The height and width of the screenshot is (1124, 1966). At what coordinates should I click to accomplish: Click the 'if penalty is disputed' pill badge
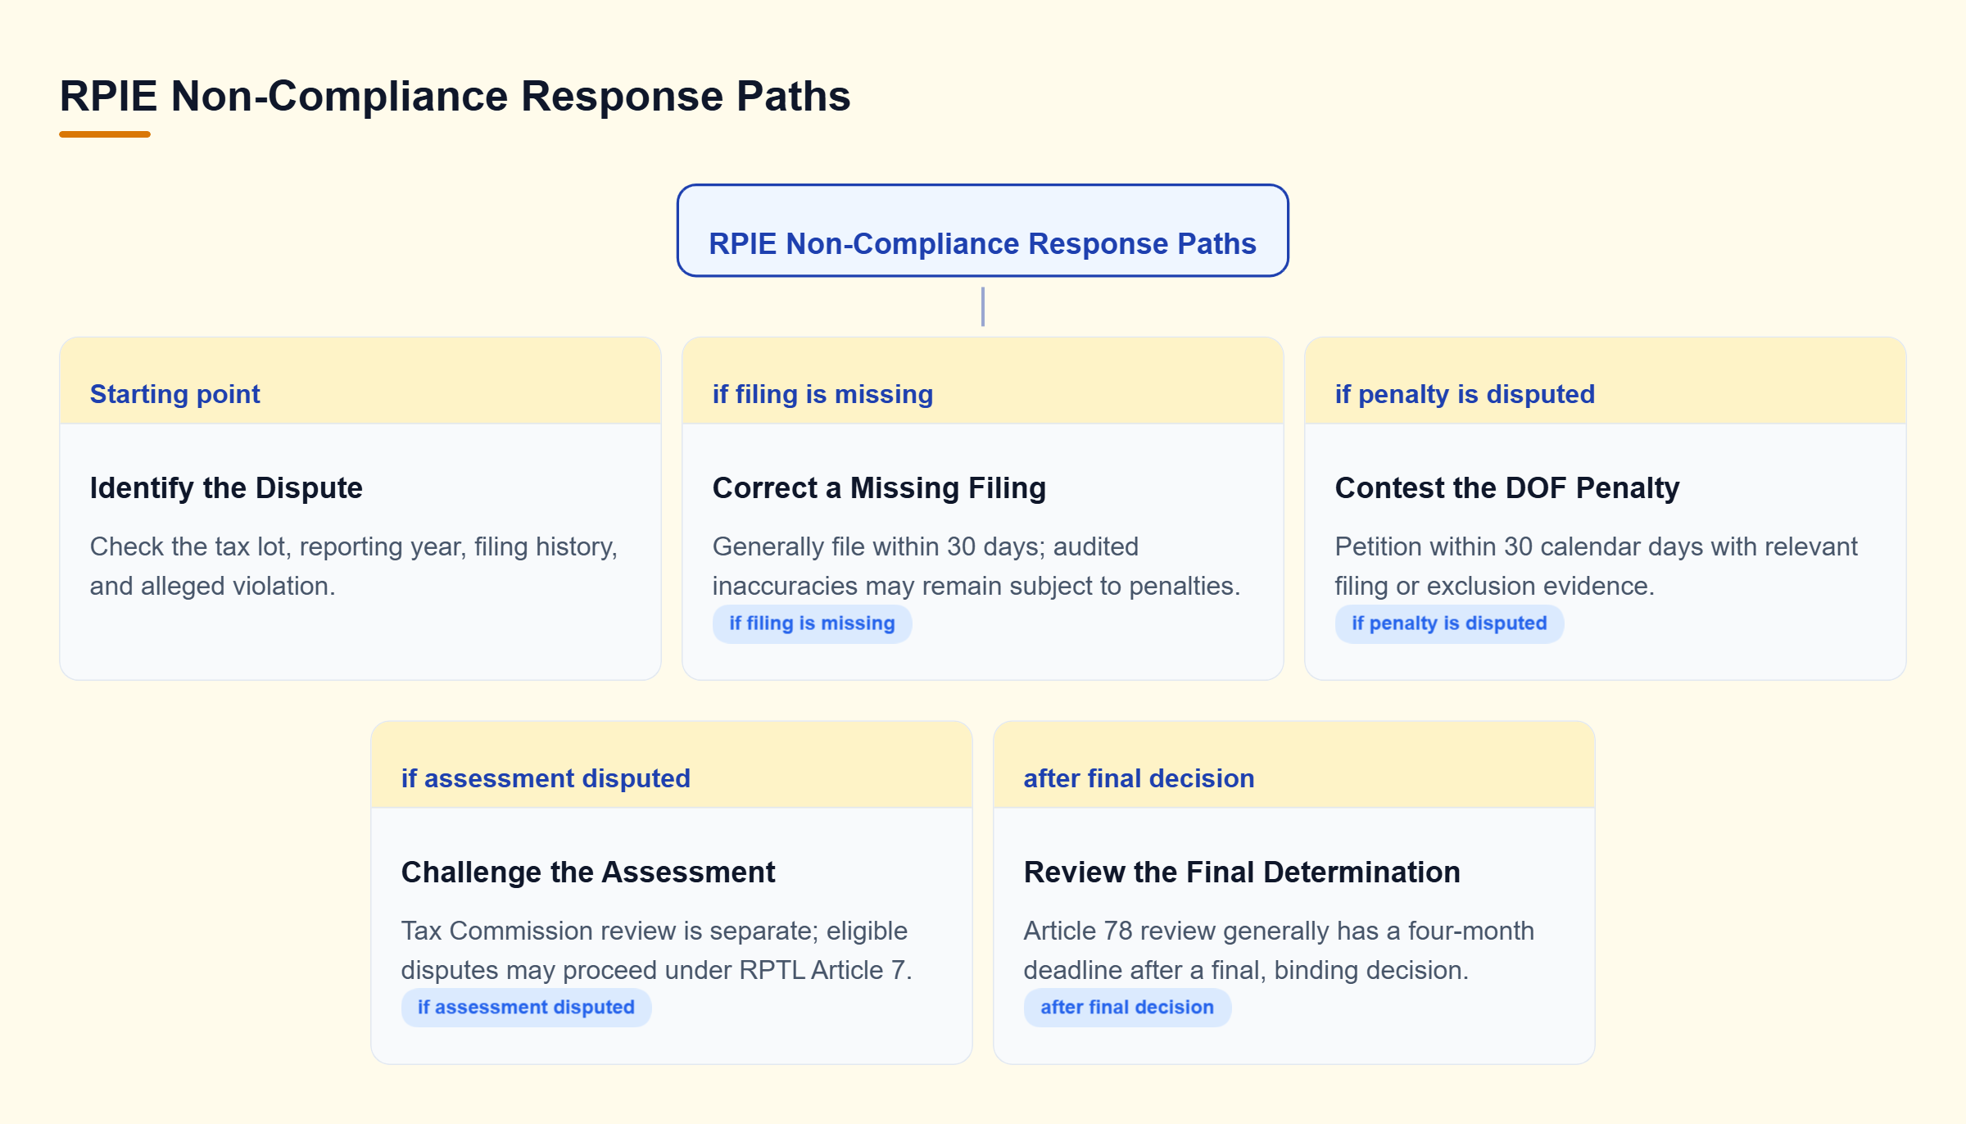click(x=1449, y=623)
